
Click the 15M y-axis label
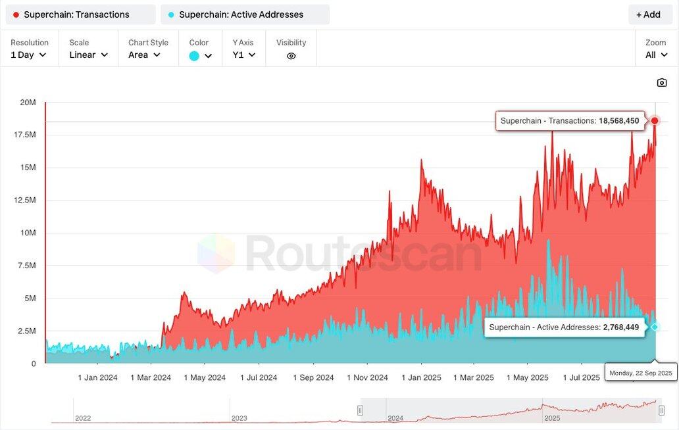[x=28, y=168]
